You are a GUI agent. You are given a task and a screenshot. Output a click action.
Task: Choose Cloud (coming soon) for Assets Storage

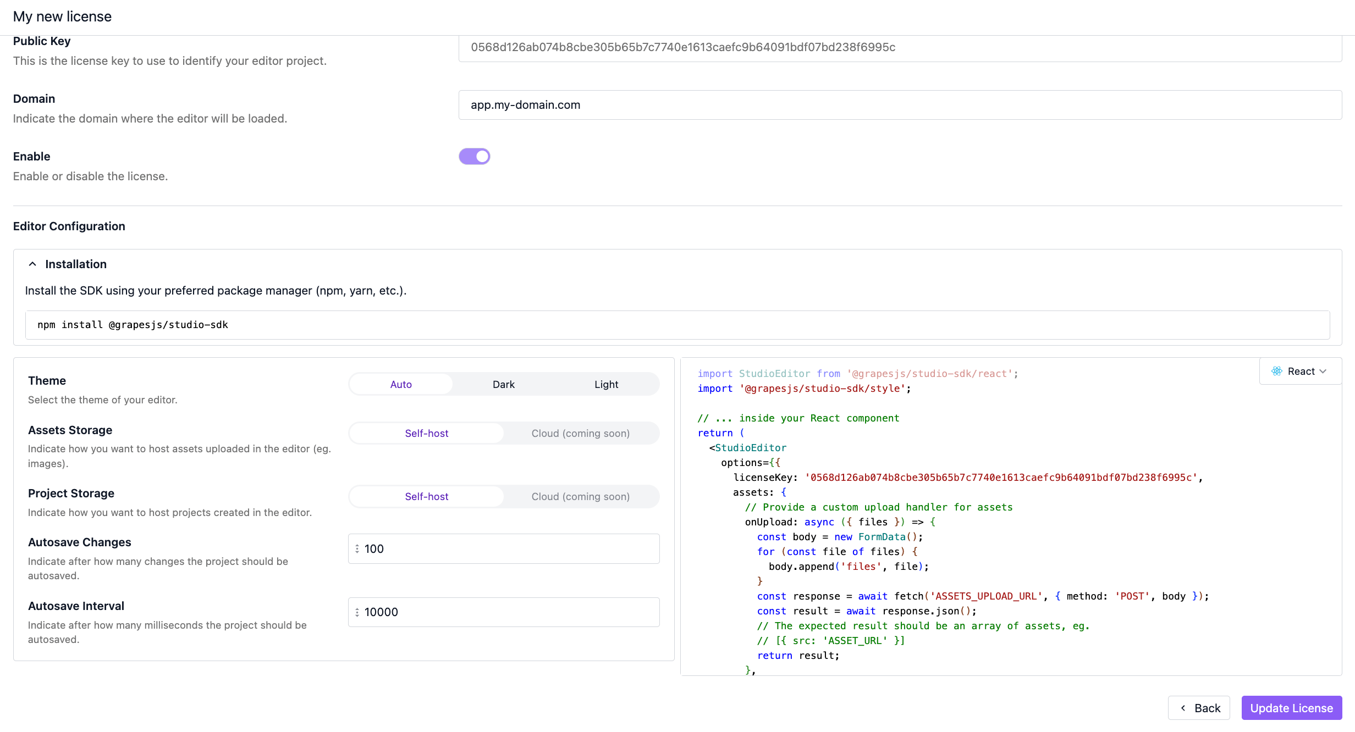(581, 433)
